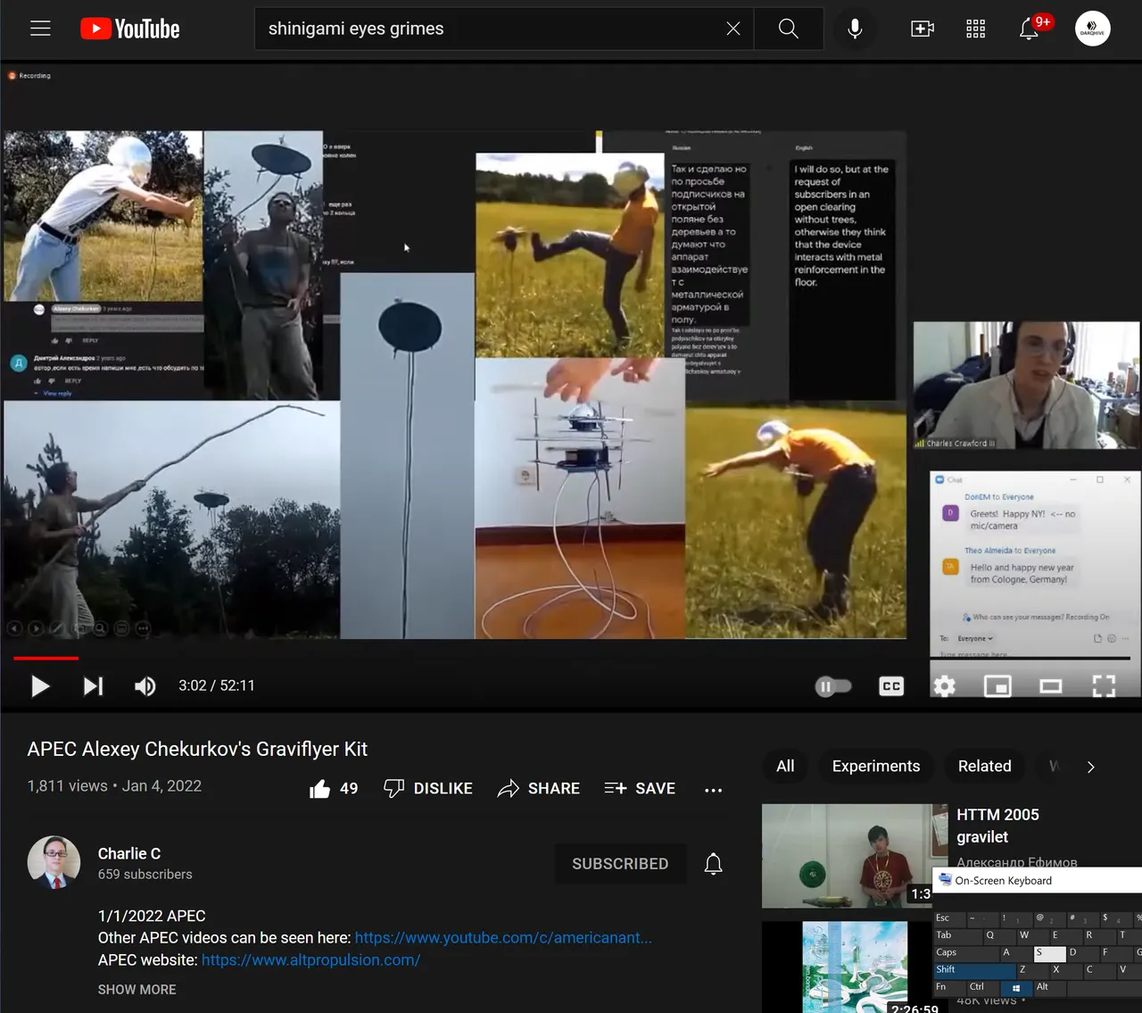Clear the search box text with X
Image resolution: width=1142 pixels, height=1013 pixels.
point(733,29)
